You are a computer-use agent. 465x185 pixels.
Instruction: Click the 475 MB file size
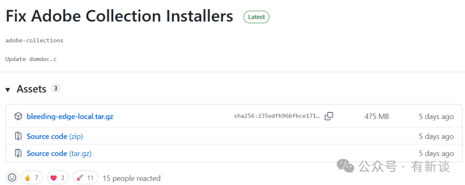pos(377,116)
